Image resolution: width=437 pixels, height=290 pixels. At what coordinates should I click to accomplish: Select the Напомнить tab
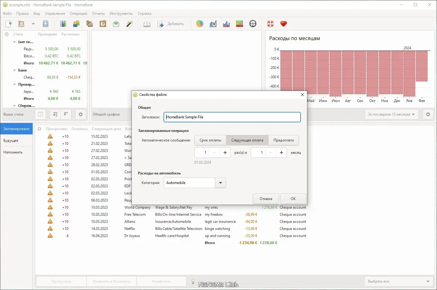[x=16, y=152]
